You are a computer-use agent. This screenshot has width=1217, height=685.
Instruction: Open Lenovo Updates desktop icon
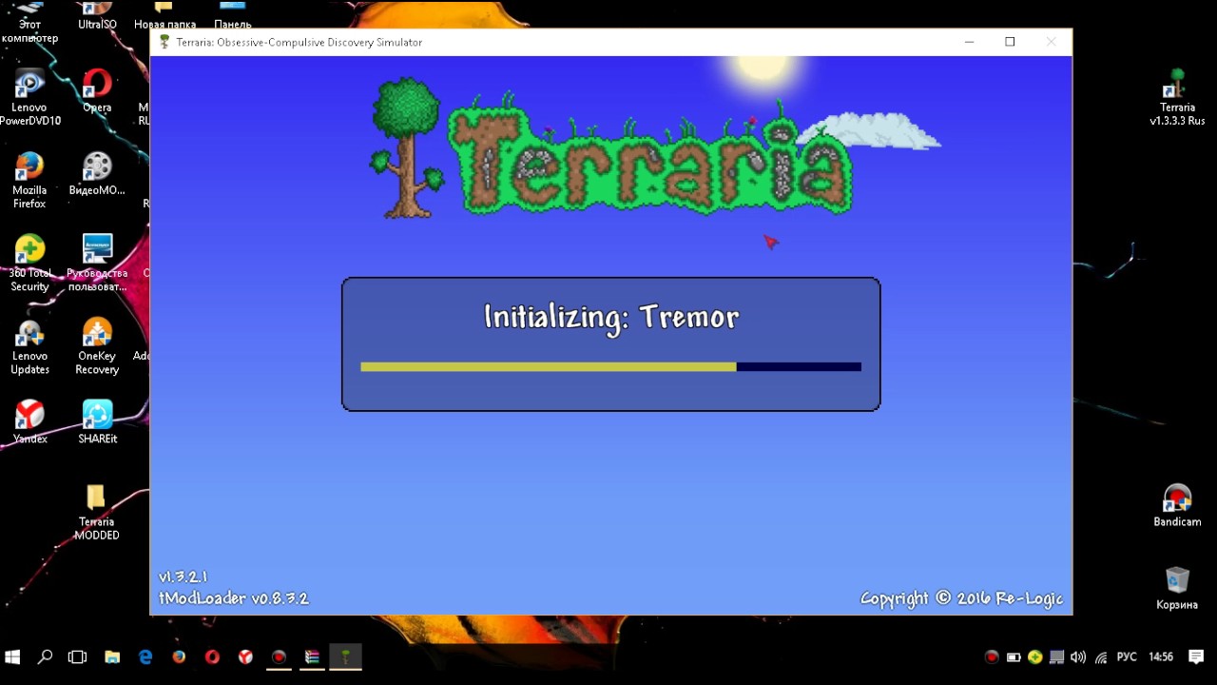(29, 346)
